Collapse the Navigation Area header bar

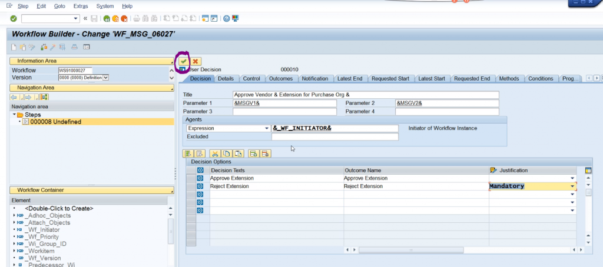92,88
